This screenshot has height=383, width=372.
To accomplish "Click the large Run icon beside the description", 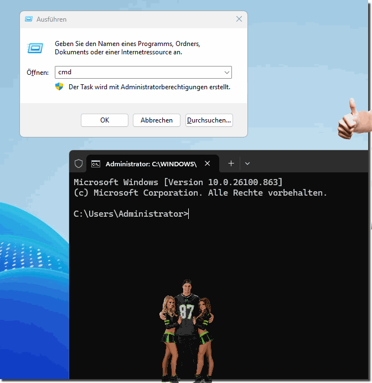I will pos(35,48).
